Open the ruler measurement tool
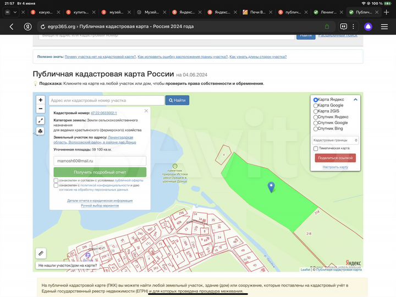This screenshot has width=396, height=297. (x=41, y=253)
